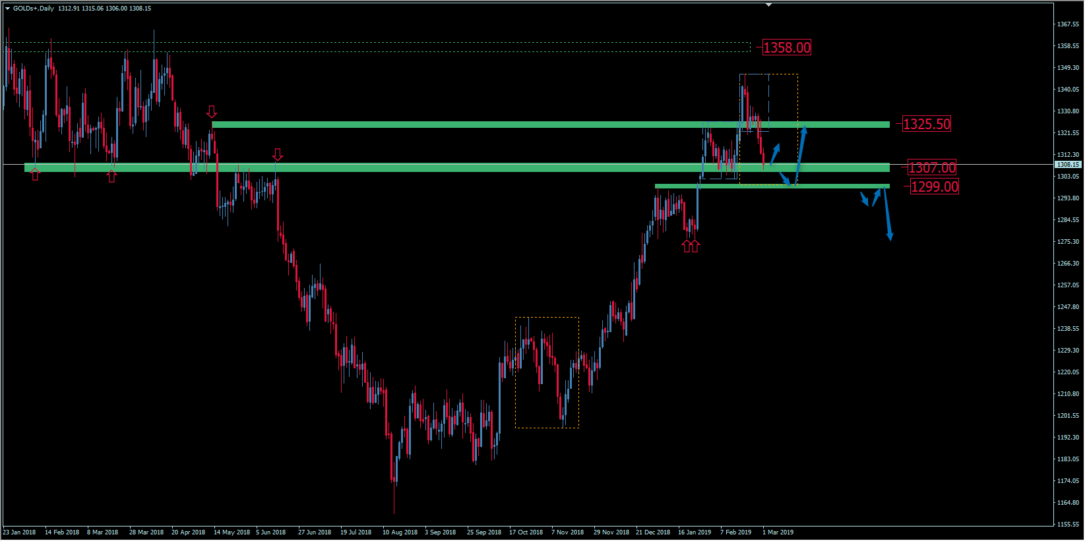Click the chart shift marker at top edge
This screenshot has height=541, width=1085.
[768, 5]
